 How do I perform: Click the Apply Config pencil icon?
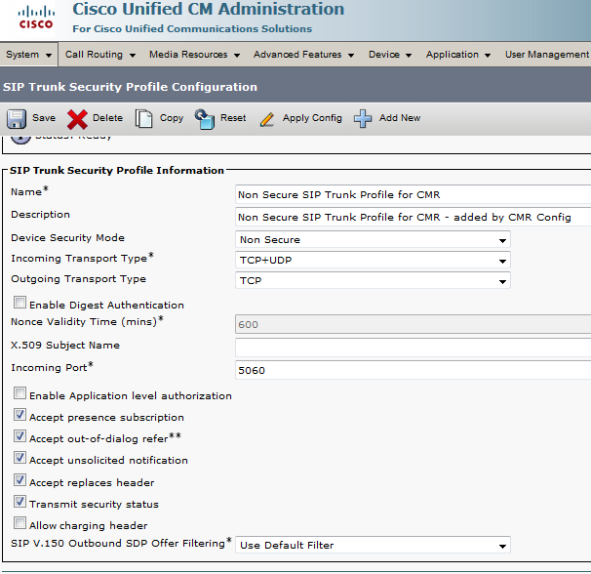tap(267, 119)
